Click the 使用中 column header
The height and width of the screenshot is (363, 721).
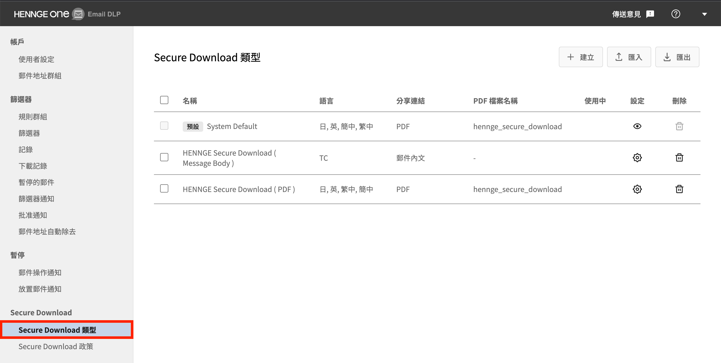(595, 101)
